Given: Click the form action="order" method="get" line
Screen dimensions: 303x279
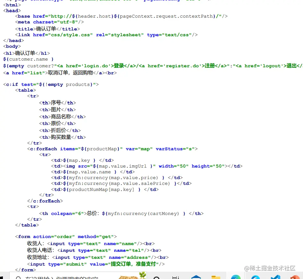Looking at the screenshot, I should click(66, 237).
